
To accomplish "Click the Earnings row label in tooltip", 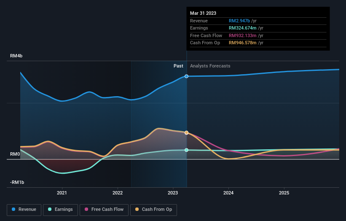I will [x=199, y=28].
